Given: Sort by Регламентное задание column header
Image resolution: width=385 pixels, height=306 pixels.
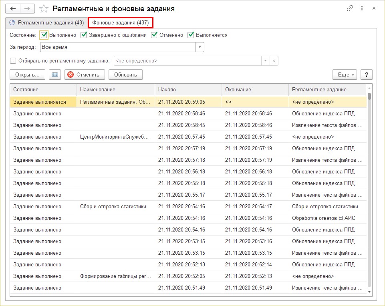Looking at the screenshot, I should click(328, 90).
